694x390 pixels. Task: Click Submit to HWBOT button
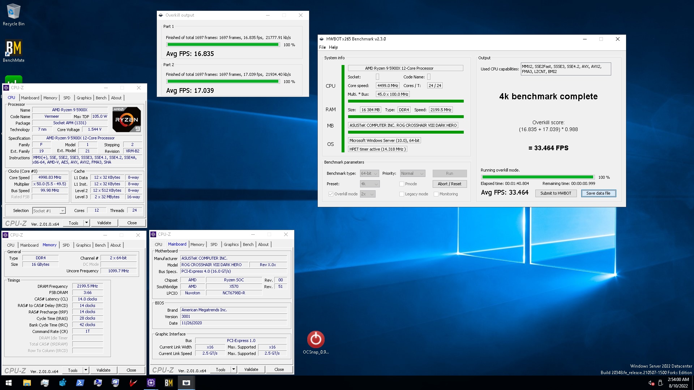[x=556, y=193]
